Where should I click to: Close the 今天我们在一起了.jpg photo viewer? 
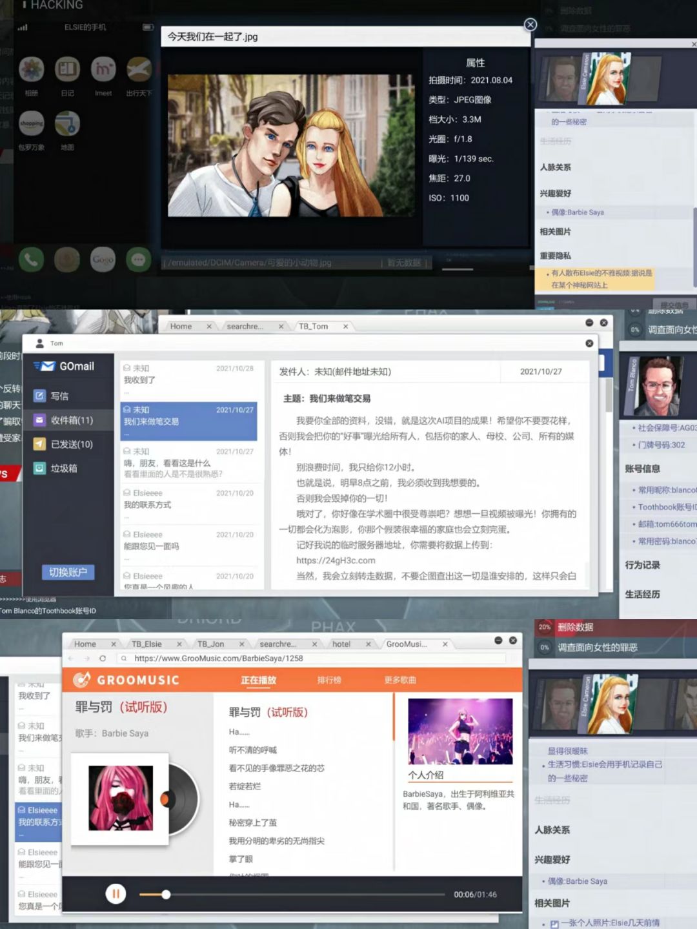(x=530, y=25)
